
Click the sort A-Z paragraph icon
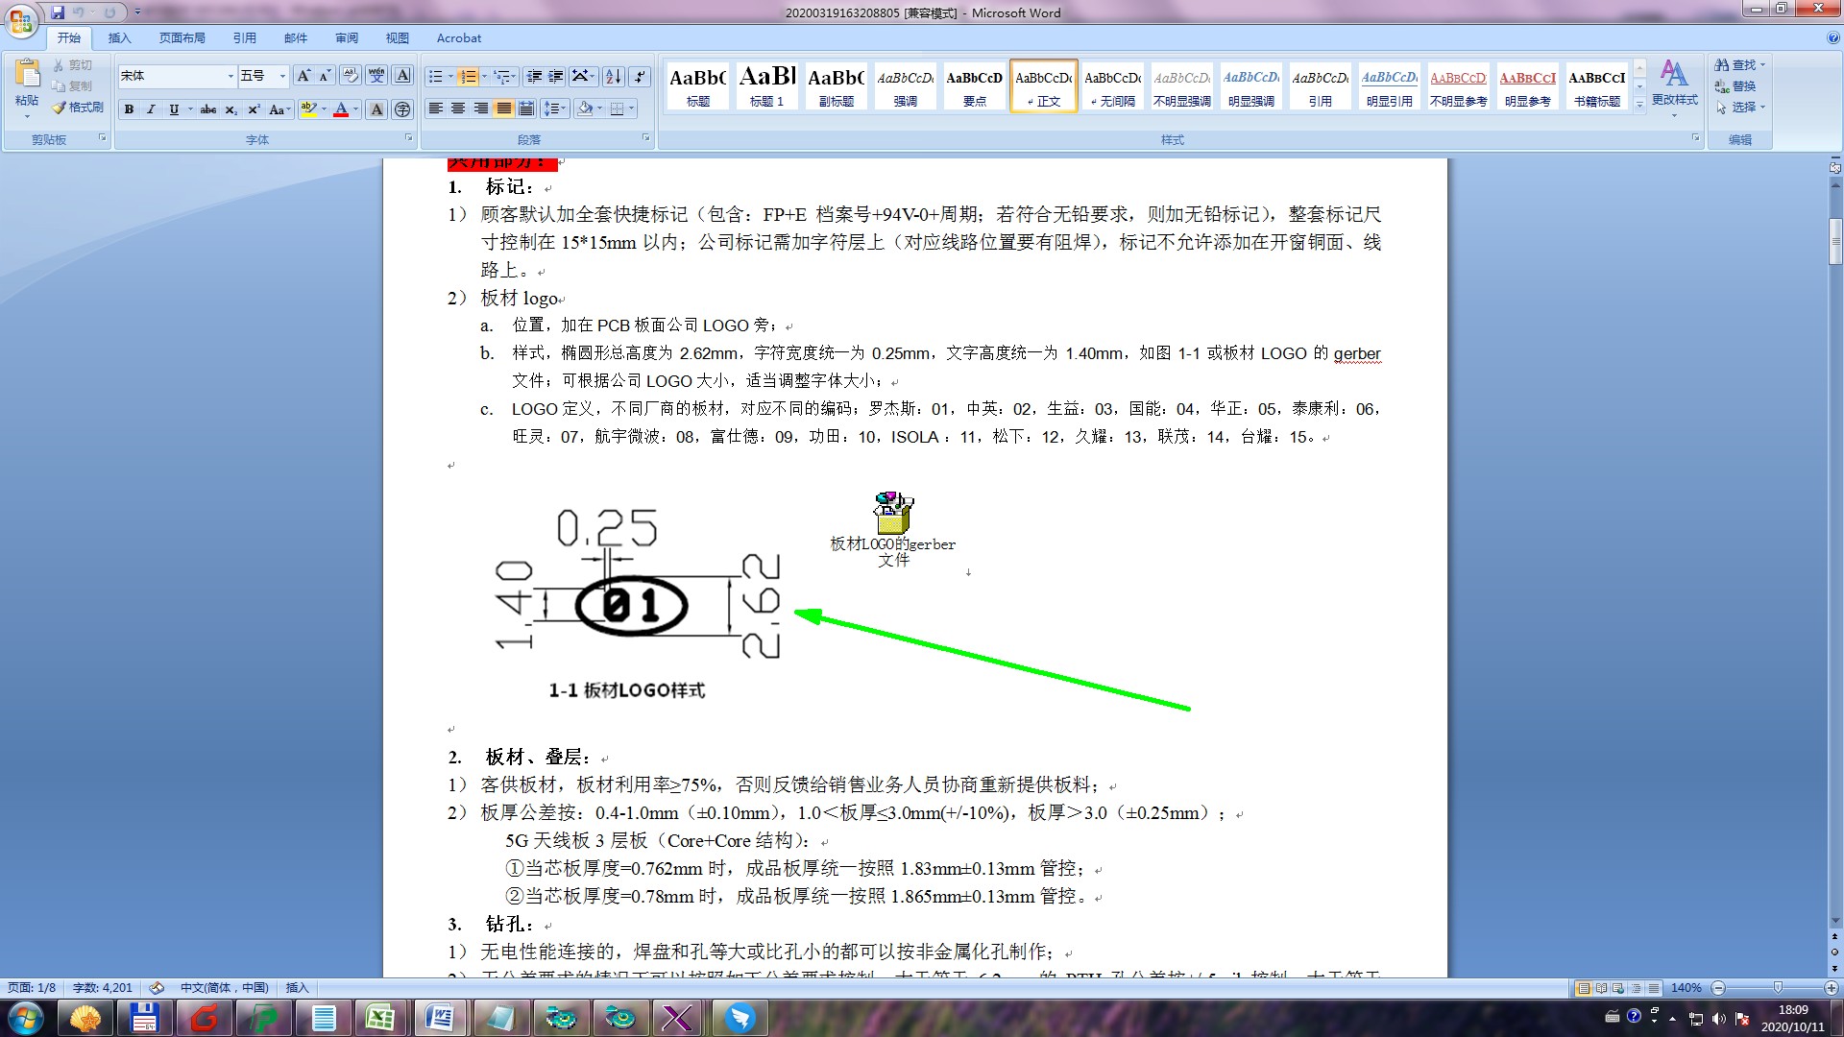(x=614, y=77)
